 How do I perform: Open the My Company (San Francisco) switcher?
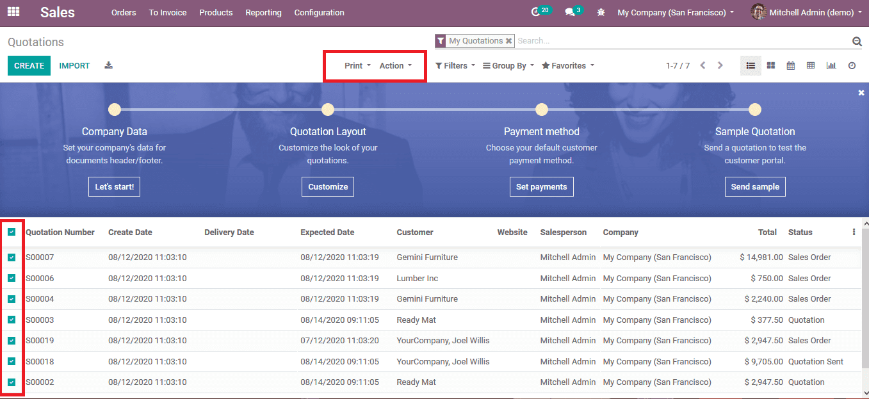[676, 12]
